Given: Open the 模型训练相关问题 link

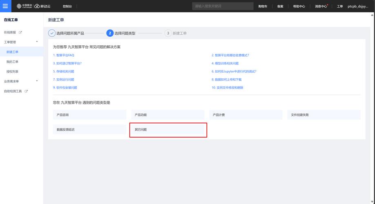Looking at the screenshot, I should [x=225, y=63].
